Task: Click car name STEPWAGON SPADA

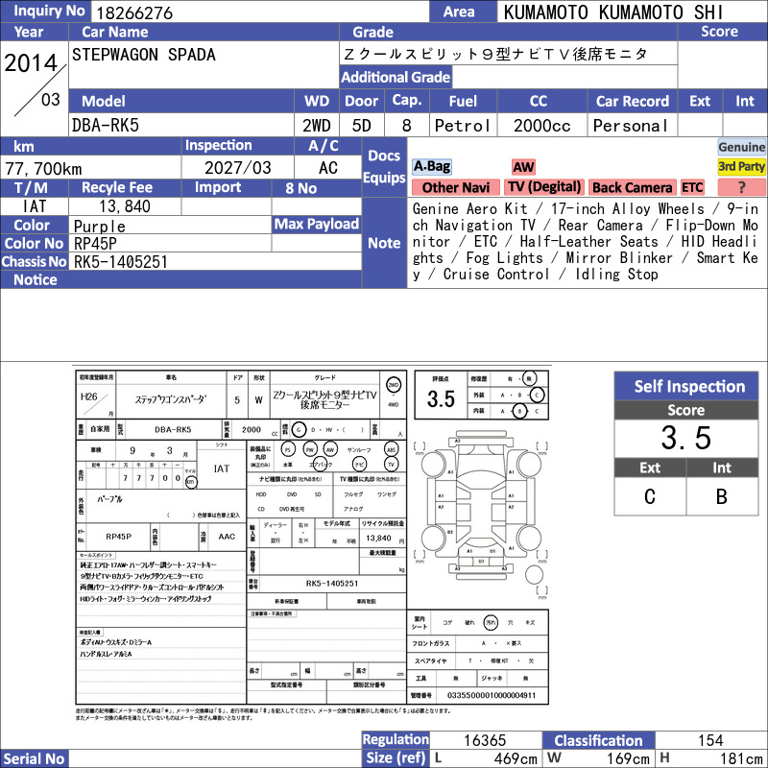Action: tap(143, 55)
